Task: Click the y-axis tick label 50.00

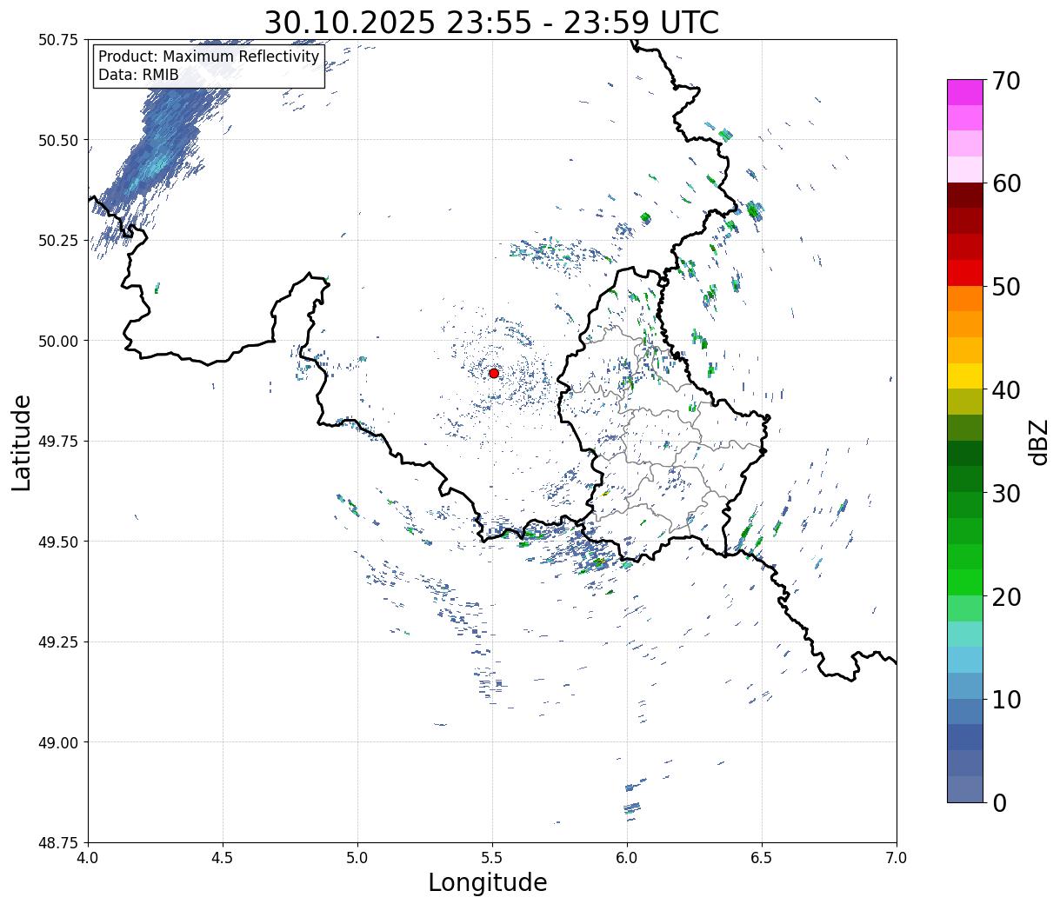Action: (58, 341)
